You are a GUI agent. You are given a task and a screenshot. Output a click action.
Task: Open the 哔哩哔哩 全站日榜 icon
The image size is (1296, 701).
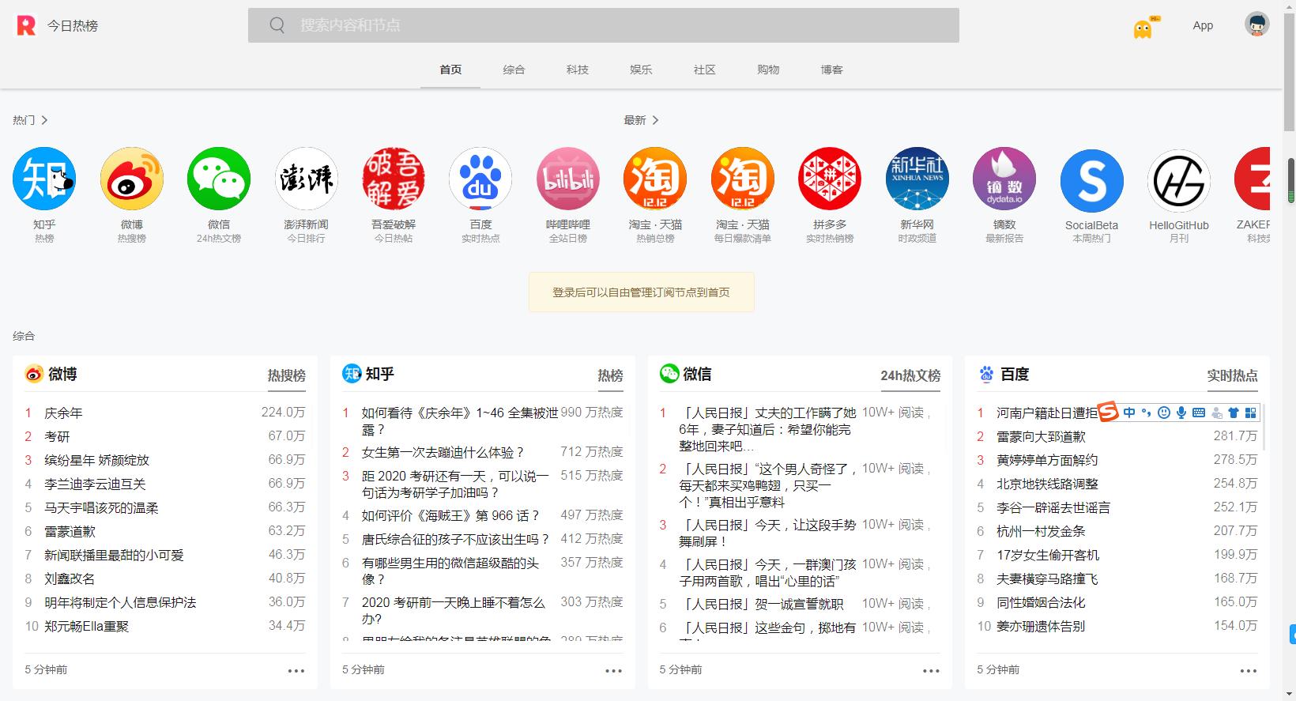coord(568,179)
